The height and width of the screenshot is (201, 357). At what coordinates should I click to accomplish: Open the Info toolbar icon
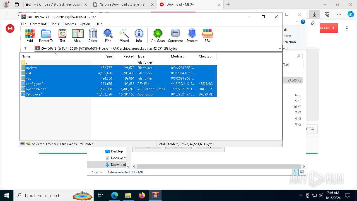(x=139, y=35)
